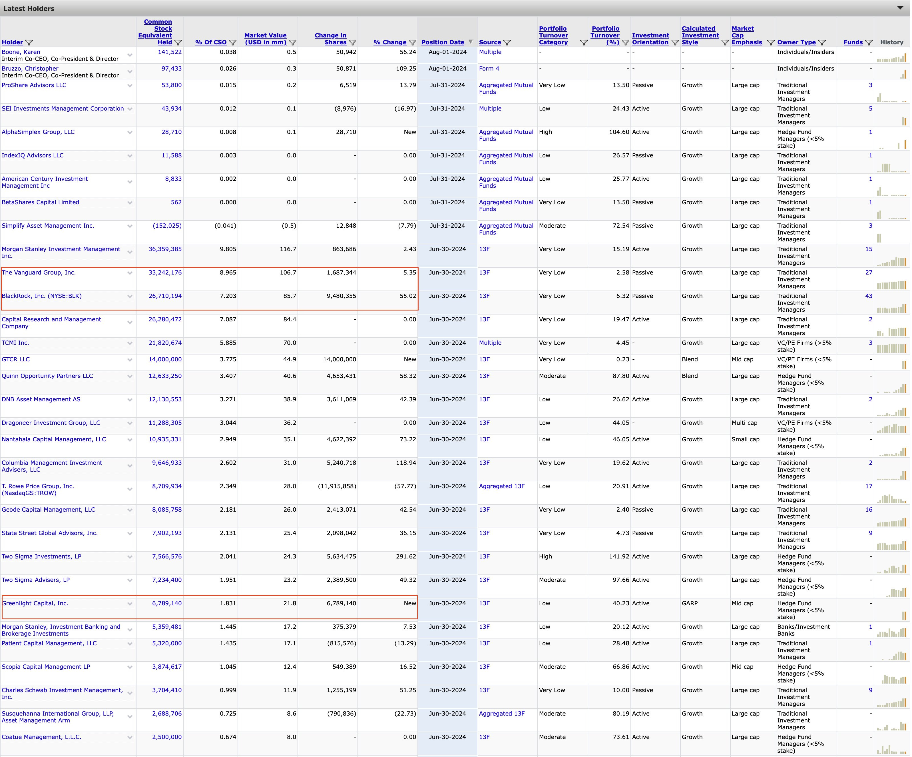Screen dimensions: 912x757
Task: Expand dropdown for Coatue Management, L.L.C.
Action: (x=130, y=738)
